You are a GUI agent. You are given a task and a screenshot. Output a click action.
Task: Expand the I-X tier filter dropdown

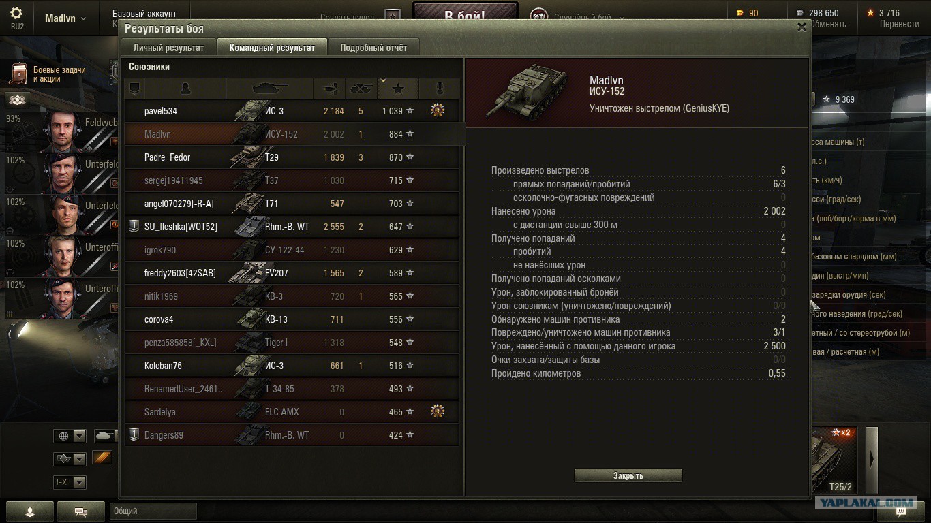(x=71, y=482)
